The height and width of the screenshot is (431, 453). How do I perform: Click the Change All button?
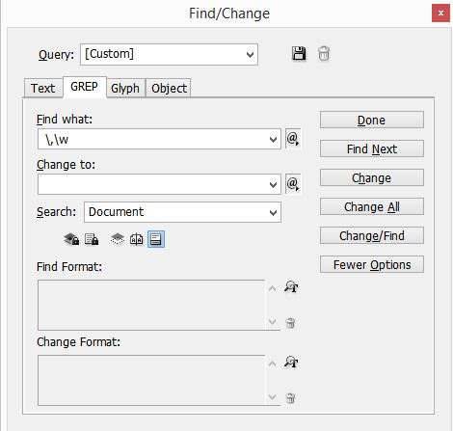[x=372, y=206]
